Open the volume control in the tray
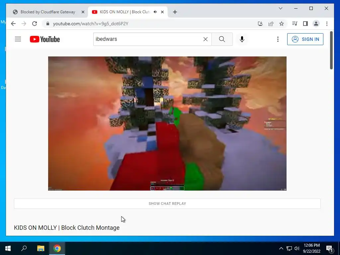Screen dimensions: 340x255 click(297, 248)
